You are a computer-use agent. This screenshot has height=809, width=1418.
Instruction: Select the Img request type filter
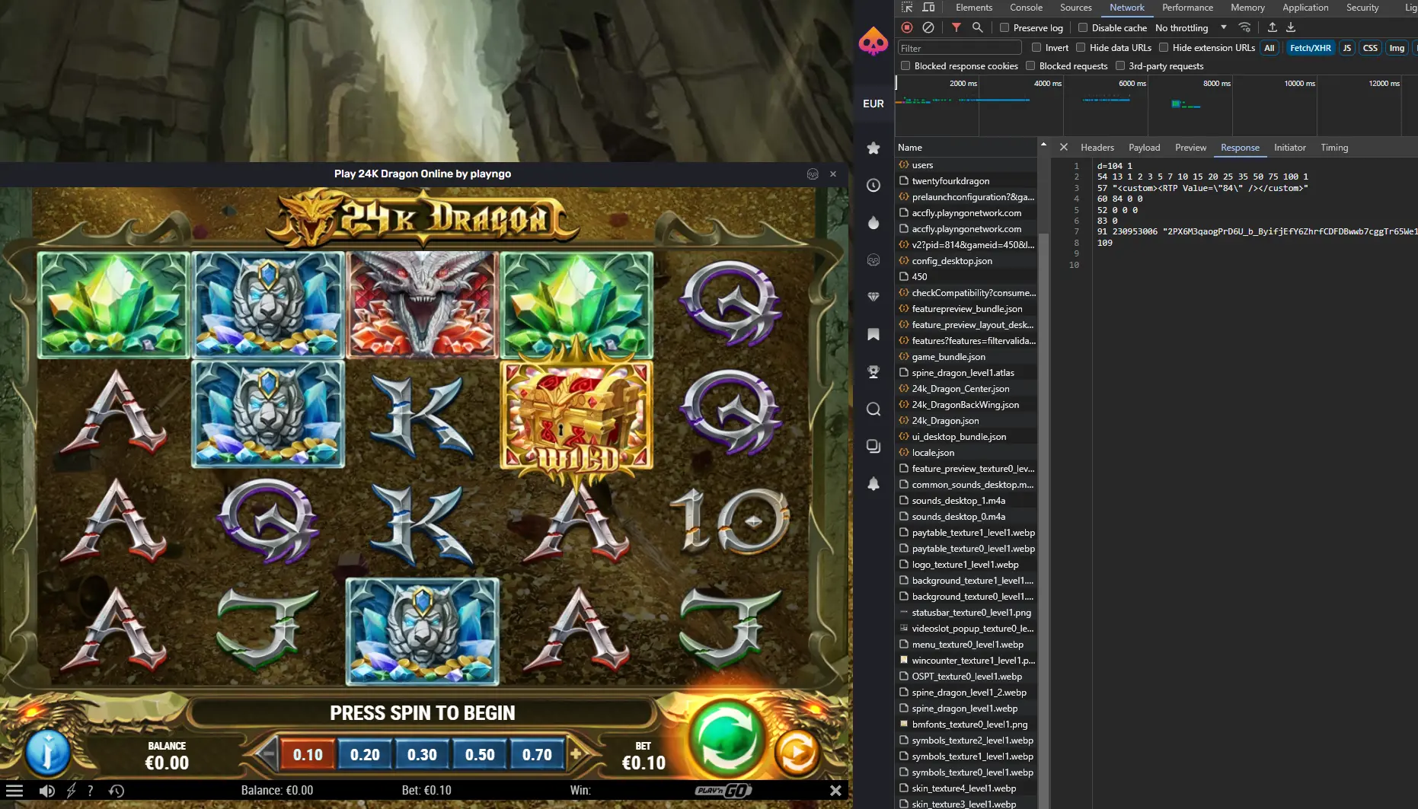[x=1396, y=48]
